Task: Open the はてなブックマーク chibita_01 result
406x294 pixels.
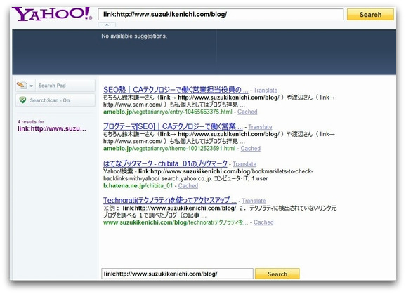Action: coord(165,163)
